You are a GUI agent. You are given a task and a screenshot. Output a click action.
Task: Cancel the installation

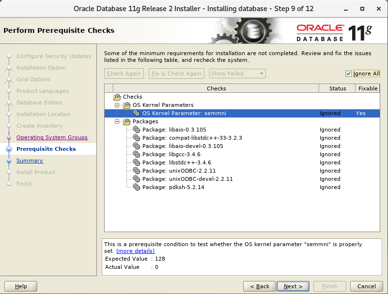(367, 286)
